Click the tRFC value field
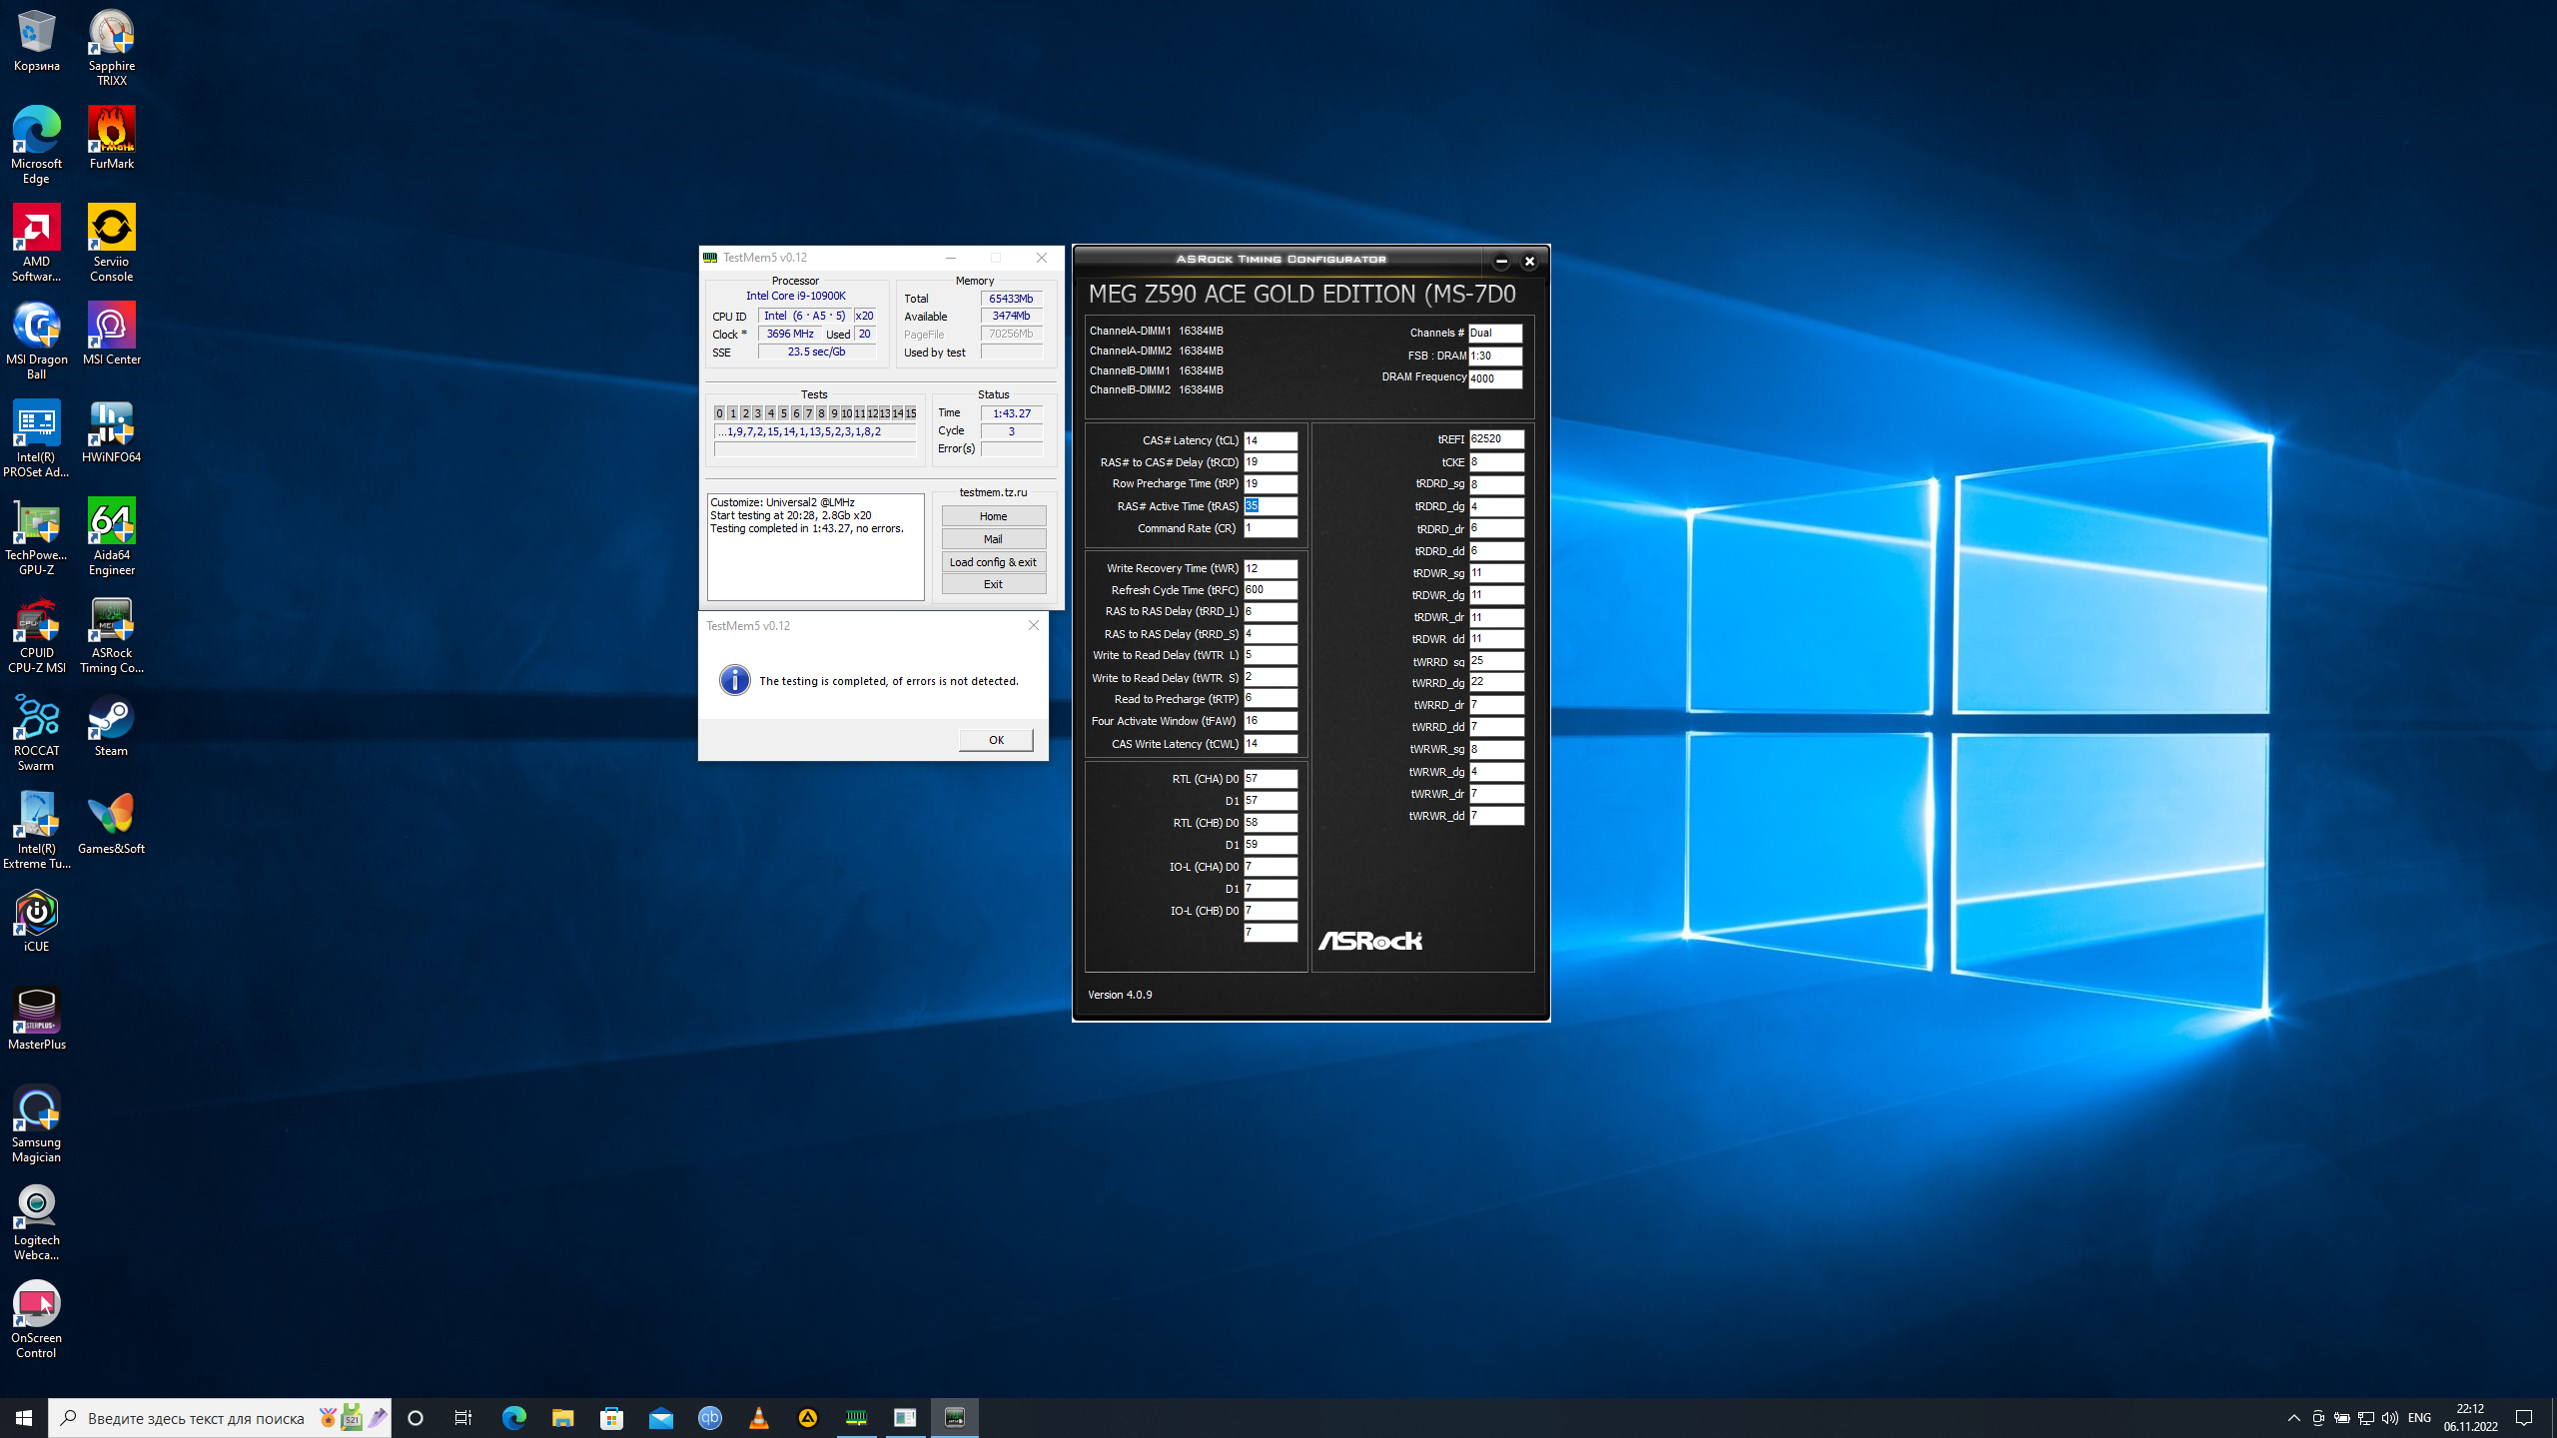Screen dimensions: 2557x1438 pos(1270,590)
